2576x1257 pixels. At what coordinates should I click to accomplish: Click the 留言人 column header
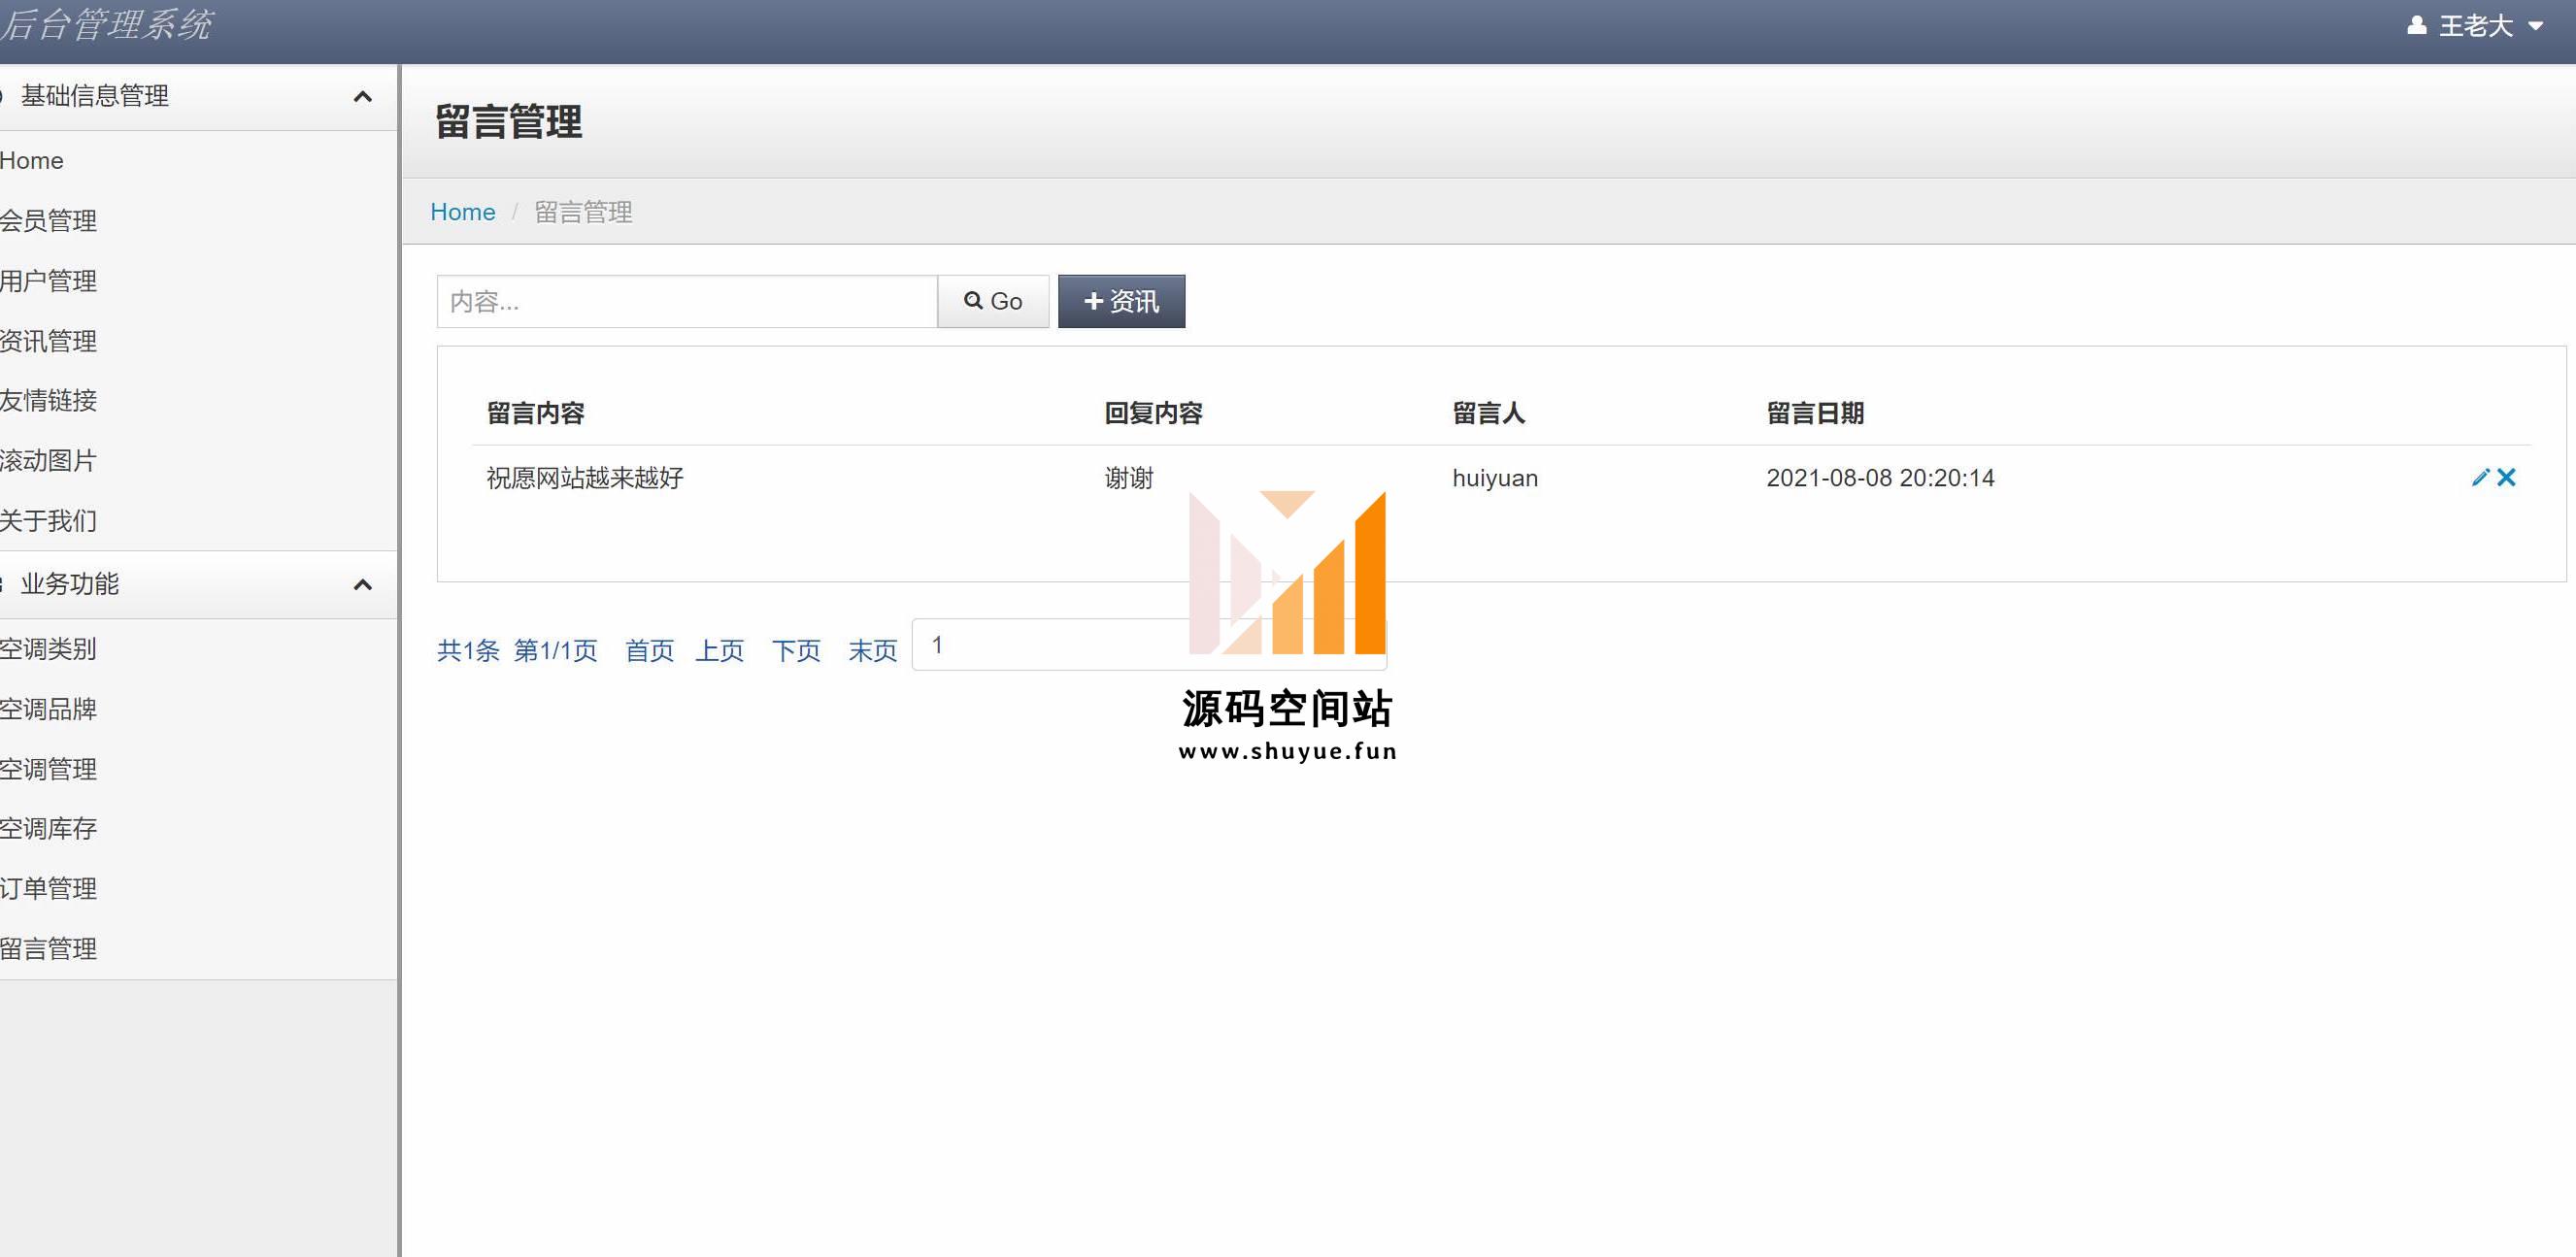click(1489, 413)
